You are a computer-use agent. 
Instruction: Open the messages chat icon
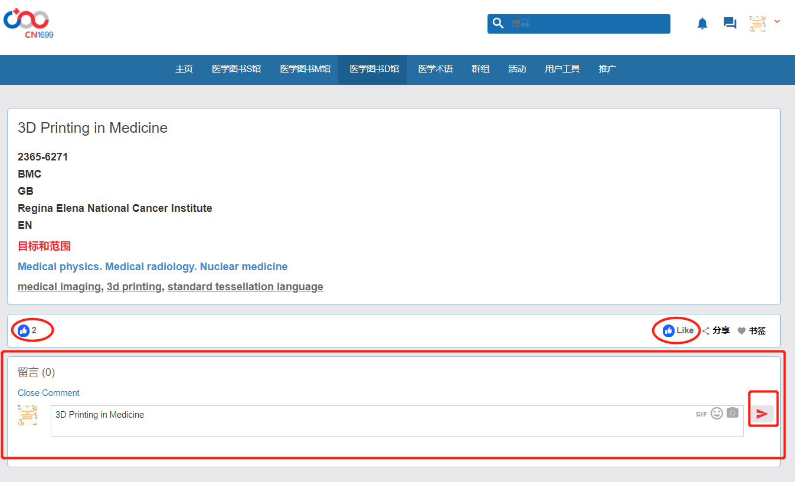click(730, 24)
